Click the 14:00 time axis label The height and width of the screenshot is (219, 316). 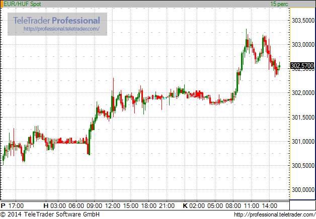tap(269, 206)
